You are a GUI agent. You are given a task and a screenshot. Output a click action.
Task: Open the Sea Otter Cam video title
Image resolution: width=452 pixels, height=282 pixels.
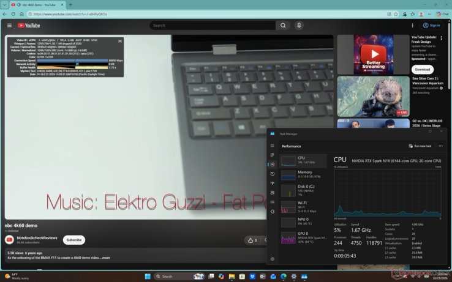pyautogui.click(x=428, y=81)
